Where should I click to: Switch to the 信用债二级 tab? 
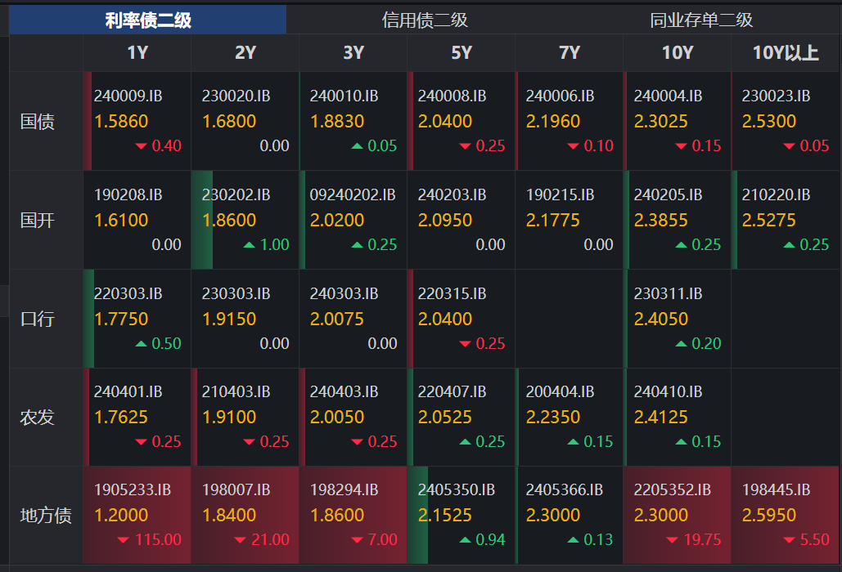coord(425,20)
